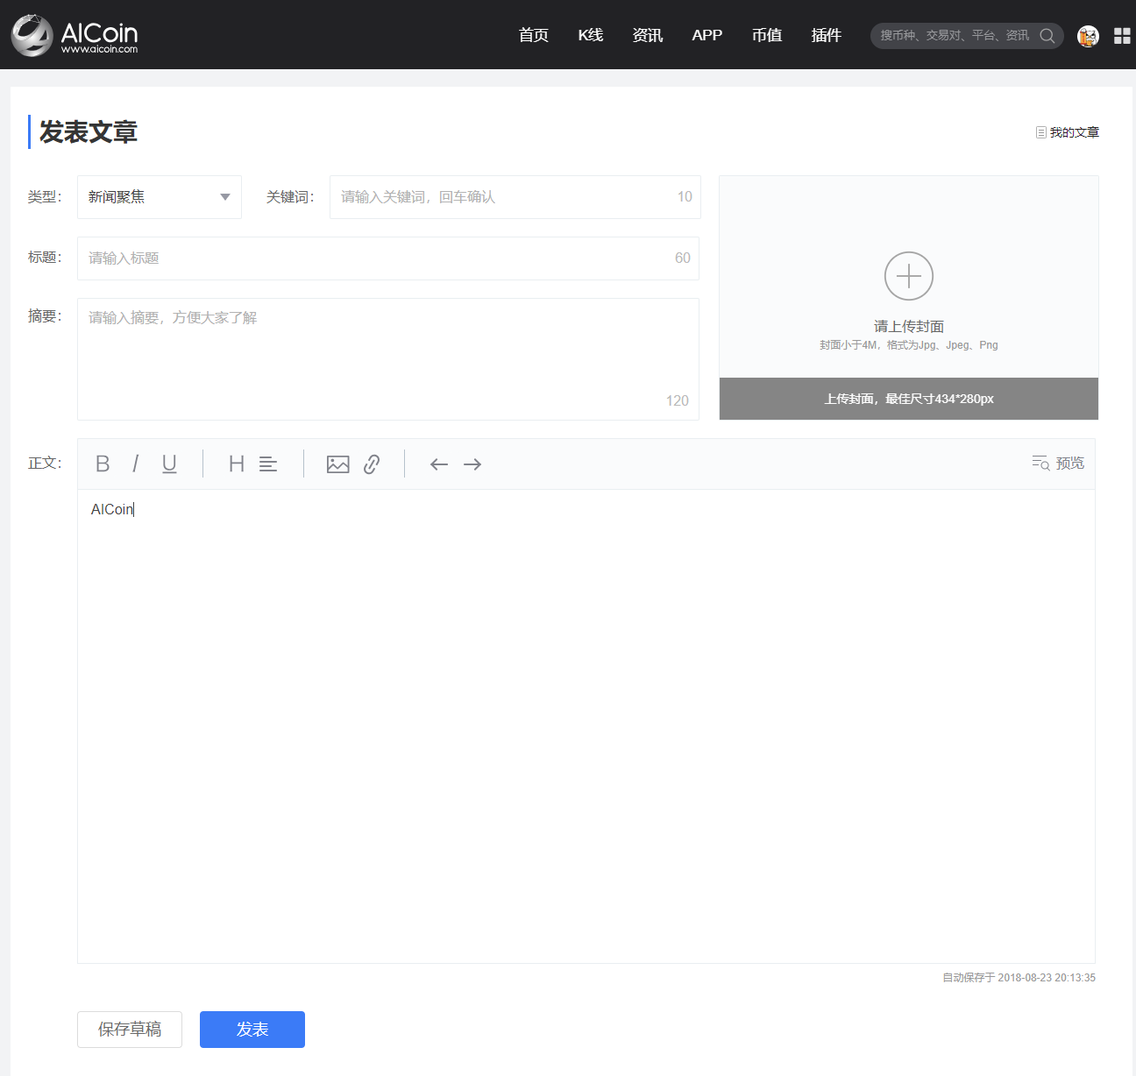The image size is (1136, 1076).
Task: Apply italic formatting to article text
Action: click(136, 464)
